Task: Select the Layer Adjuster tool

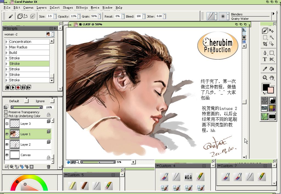Action: tap(271, 31)
